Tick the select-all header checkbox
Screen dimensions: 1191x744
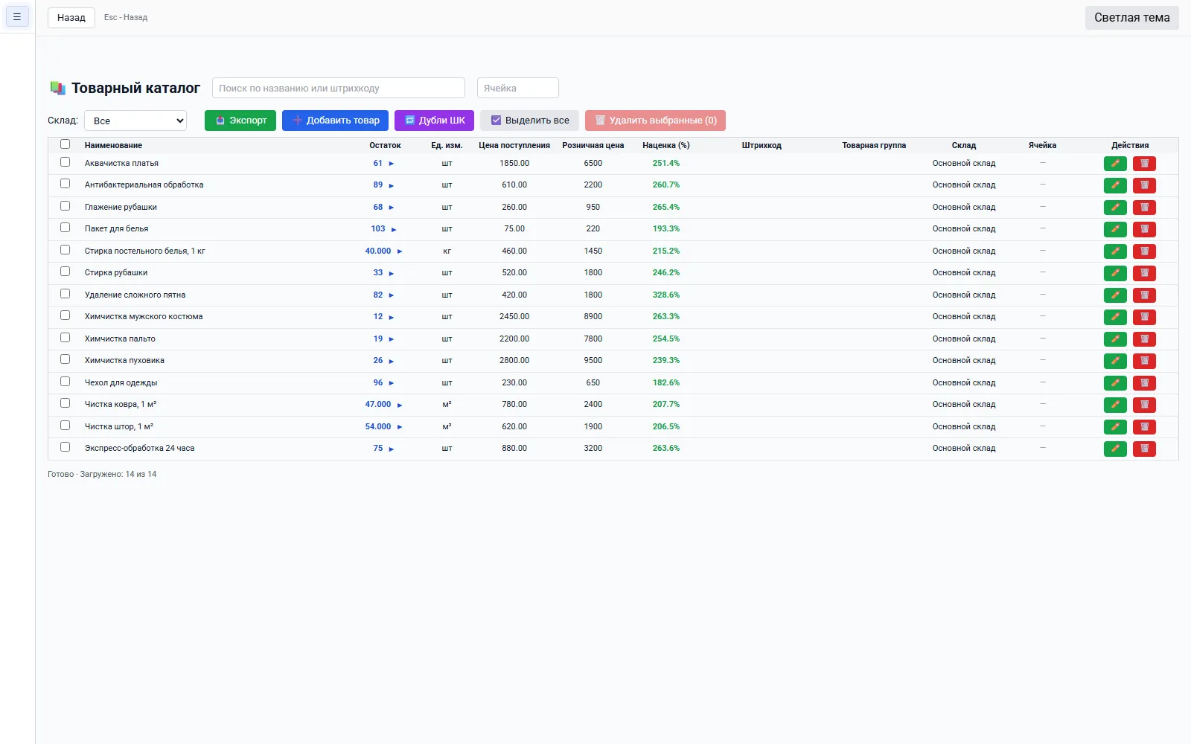click(x=66, y=144)
